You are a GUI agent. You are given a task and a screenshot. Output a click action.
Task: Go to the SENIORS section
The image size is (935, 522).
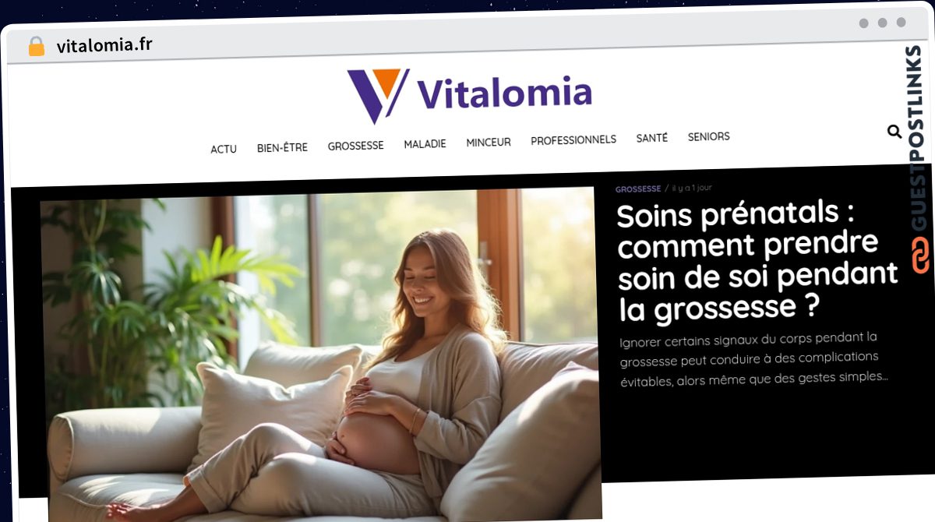pyautogui.click(x=708, y=136)
